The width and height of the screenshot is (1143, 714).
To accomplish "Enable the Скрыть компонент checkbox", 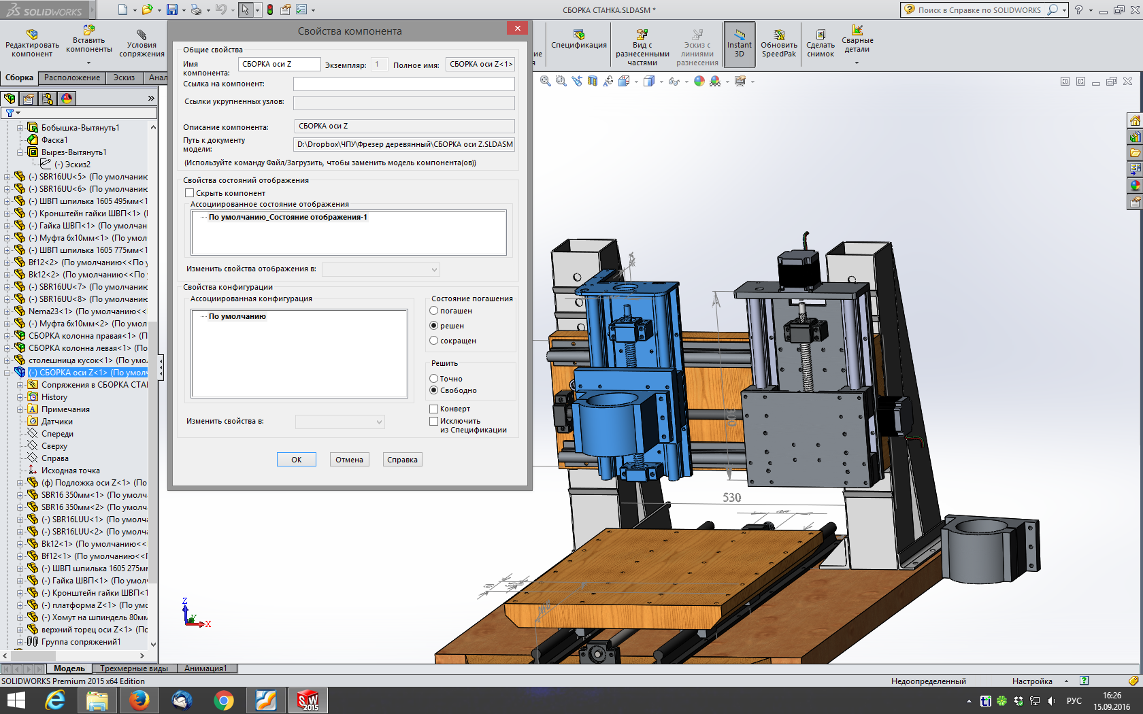I will click(x=190, y=193).
